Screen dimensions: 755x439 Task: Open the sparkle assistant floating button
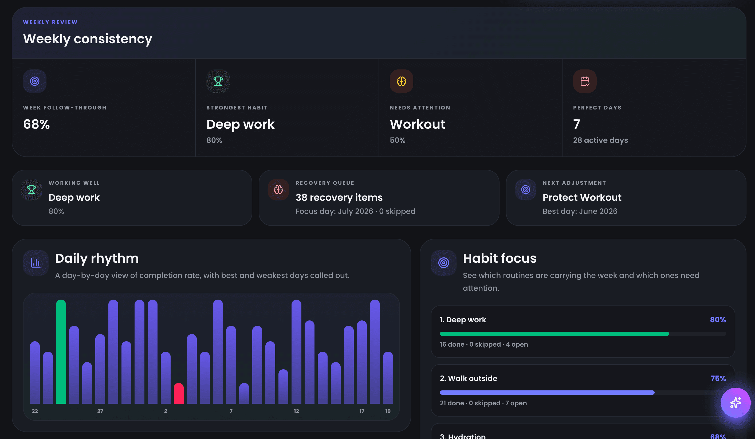736,402
